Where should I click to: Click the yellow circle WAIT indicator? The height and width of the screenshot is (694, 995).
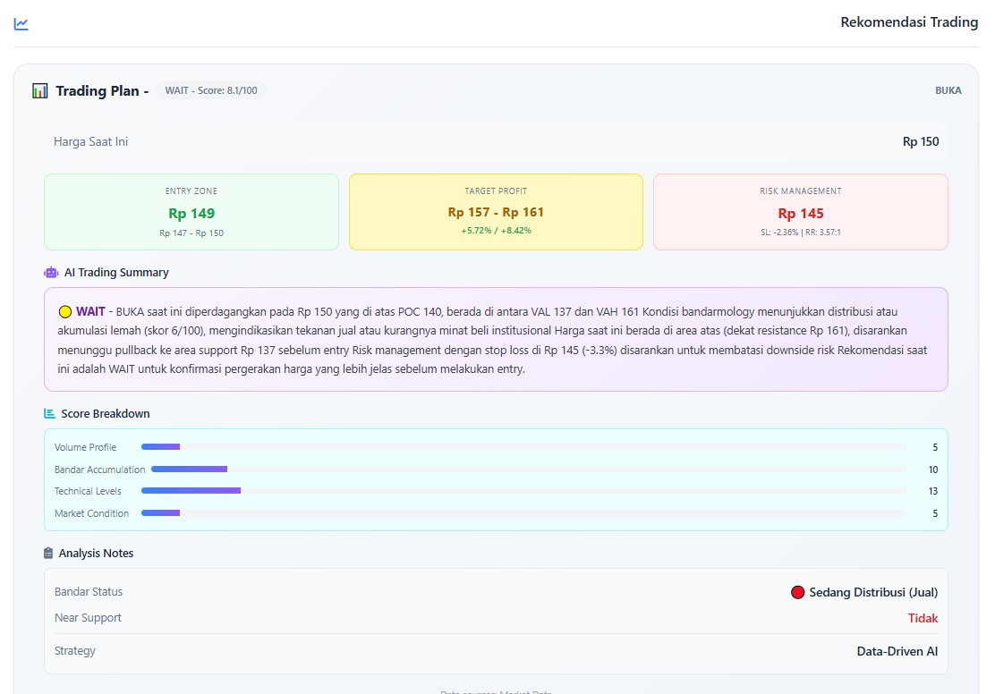click(64, 312)
